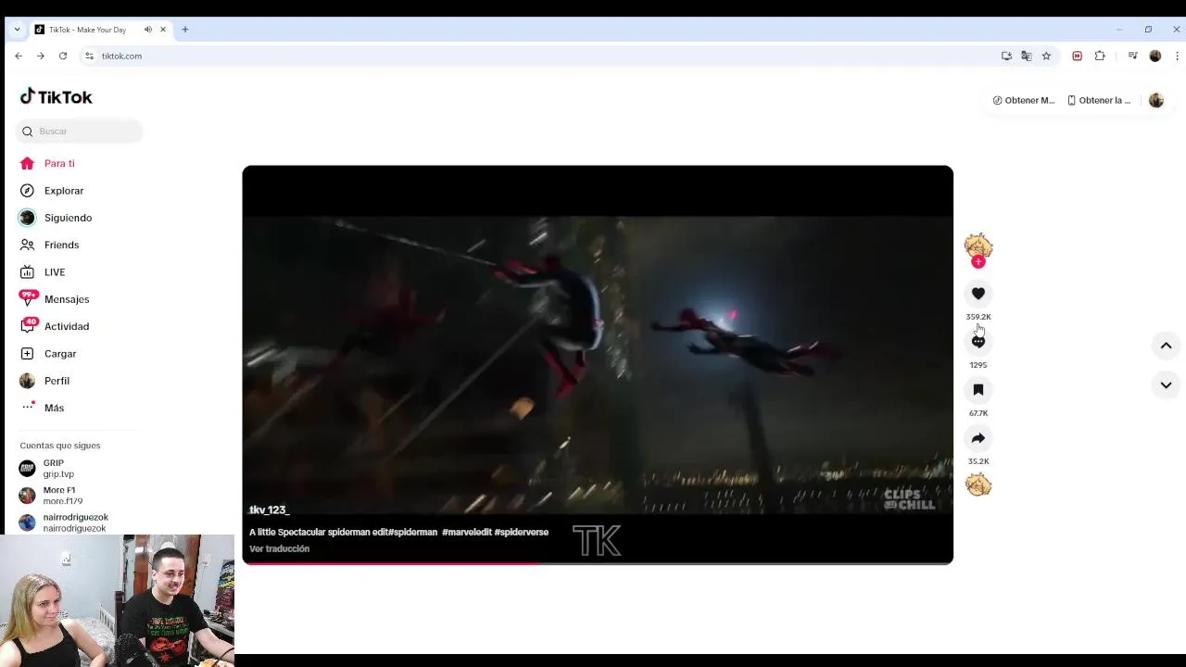The width and height of the screenshot is (1186, 667).
Task: Open Chrome profile avatar
Action: (x=1154, y=57)
